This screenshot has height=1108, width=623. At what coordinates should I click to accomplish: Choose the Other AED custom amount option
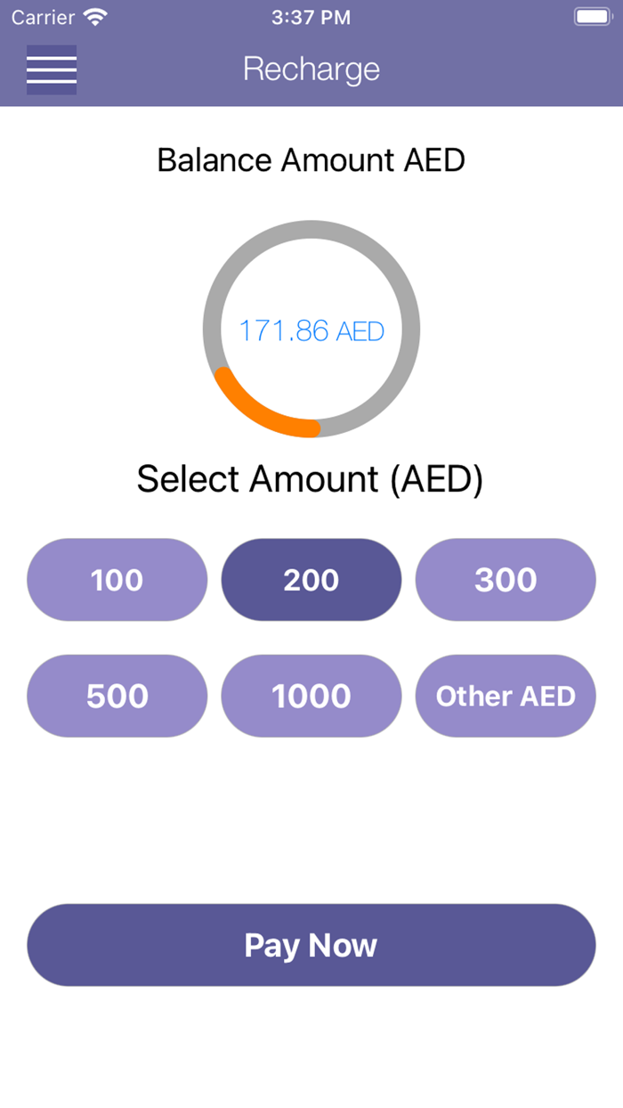505,696
